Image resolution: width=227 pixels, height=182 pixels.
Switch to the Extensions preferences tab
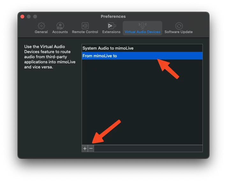click(x=111, y=28)
